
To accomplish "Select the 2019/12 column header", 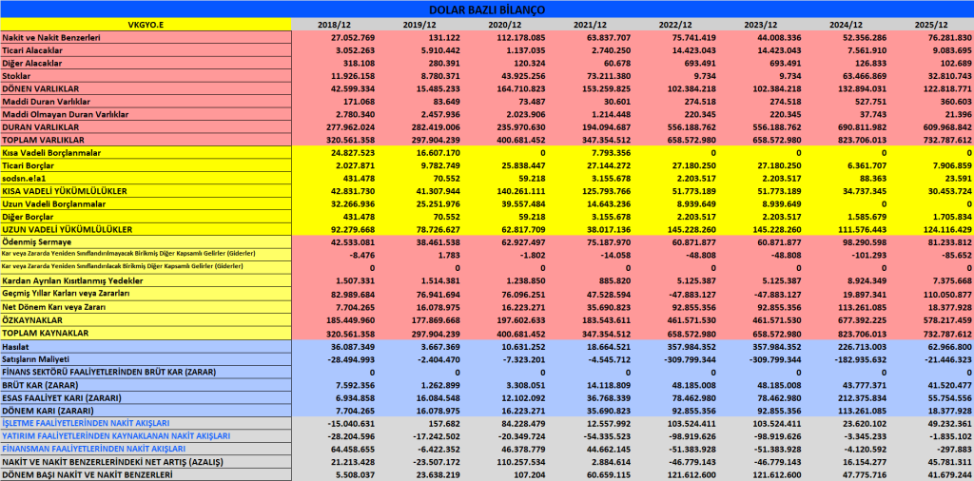I will coord(421,24).
